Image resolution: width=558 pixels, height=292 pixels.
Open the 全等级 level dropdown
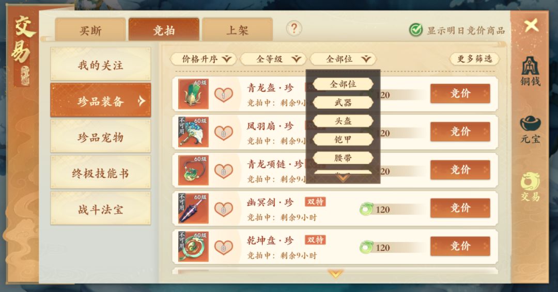coord(273,59)
